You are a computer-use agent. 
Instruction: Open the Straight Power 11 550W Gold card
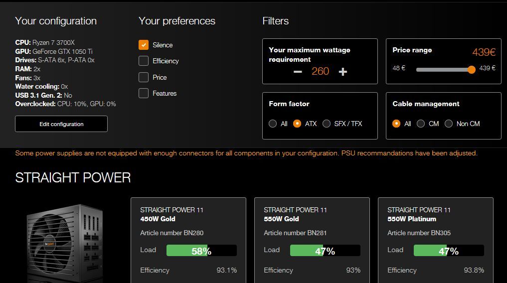[x=312, y=214]
